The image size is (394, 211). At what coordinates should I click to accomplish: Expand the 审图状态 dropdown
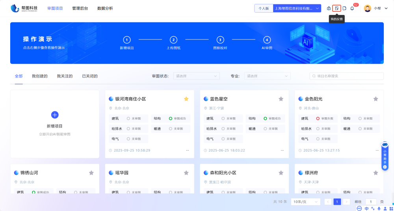(x=197, y=76)
